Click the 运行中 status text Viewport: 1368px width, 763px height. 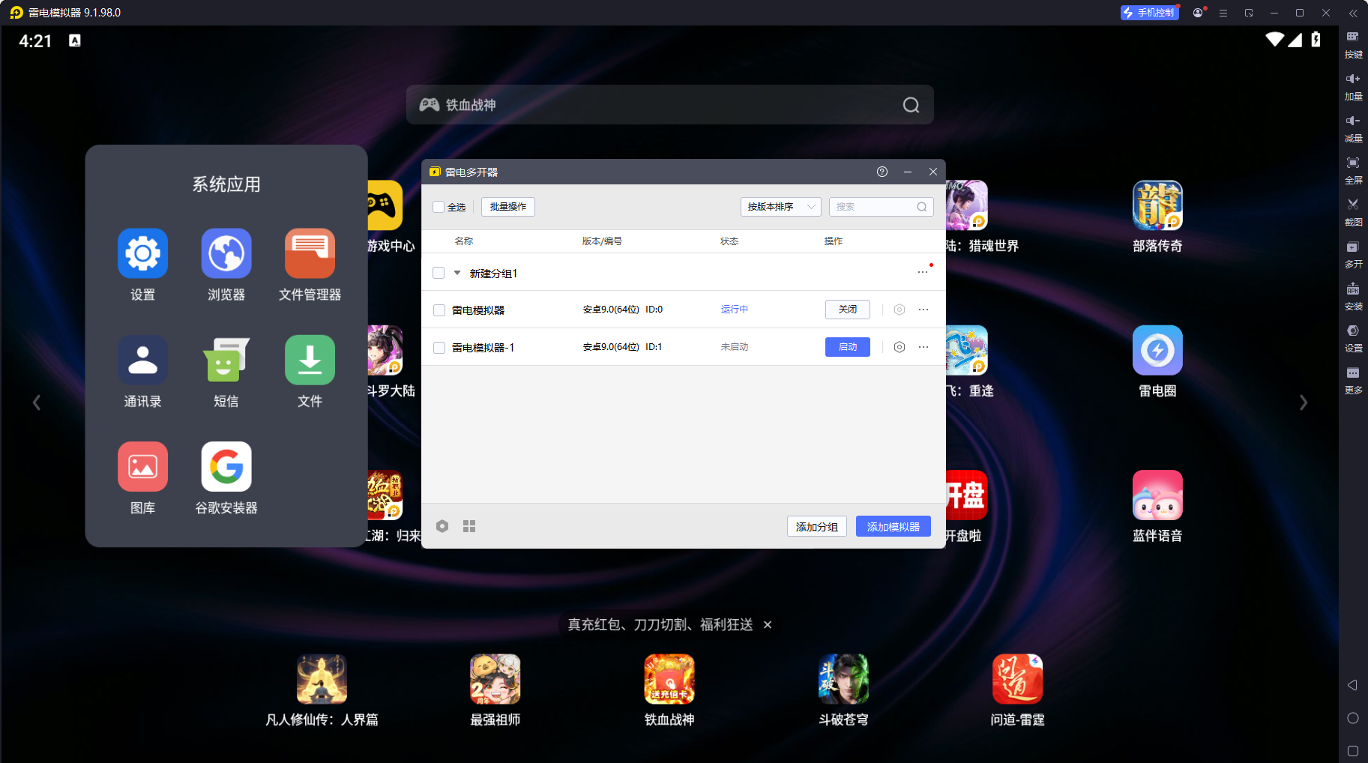[x=735, y=310]
